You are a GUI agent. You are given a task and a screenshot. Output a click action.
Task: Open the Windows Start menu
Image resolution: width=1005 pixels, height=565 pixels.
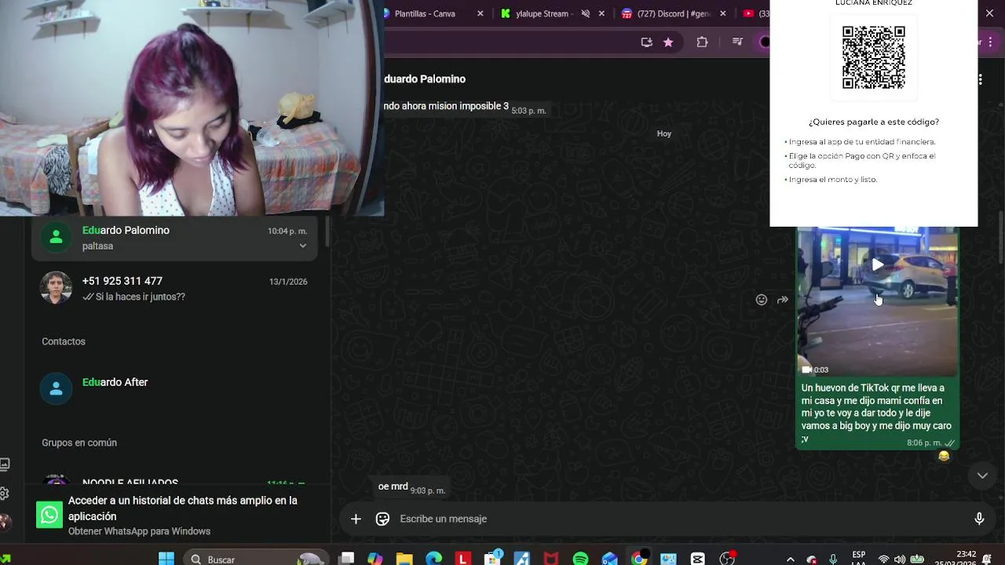pos(166,559)
